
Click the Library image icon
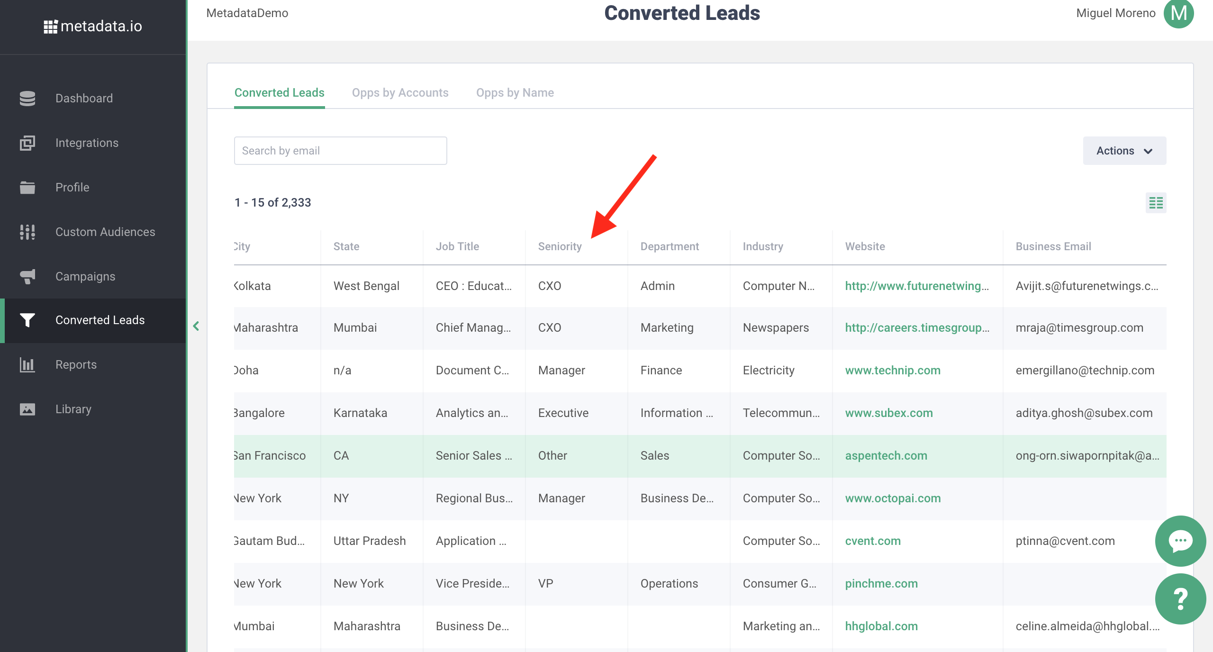(x=27, y=409)
